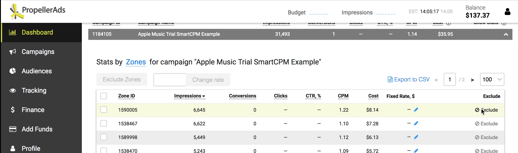Screen dimensions: 518x153
Task: Edit fixed rate for zone 1589998
Action: pyautogui.click(x=416, y=137)
